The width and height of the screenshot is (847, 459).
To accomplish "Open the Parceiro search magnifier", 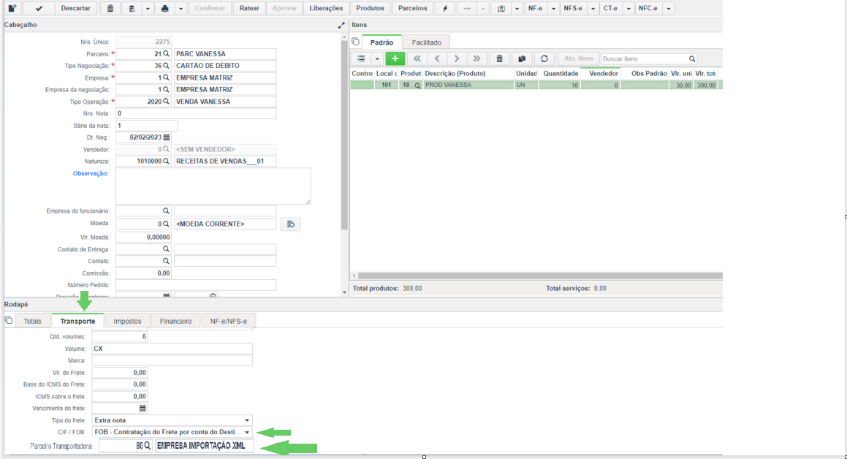I will click(x=166, y=53).
